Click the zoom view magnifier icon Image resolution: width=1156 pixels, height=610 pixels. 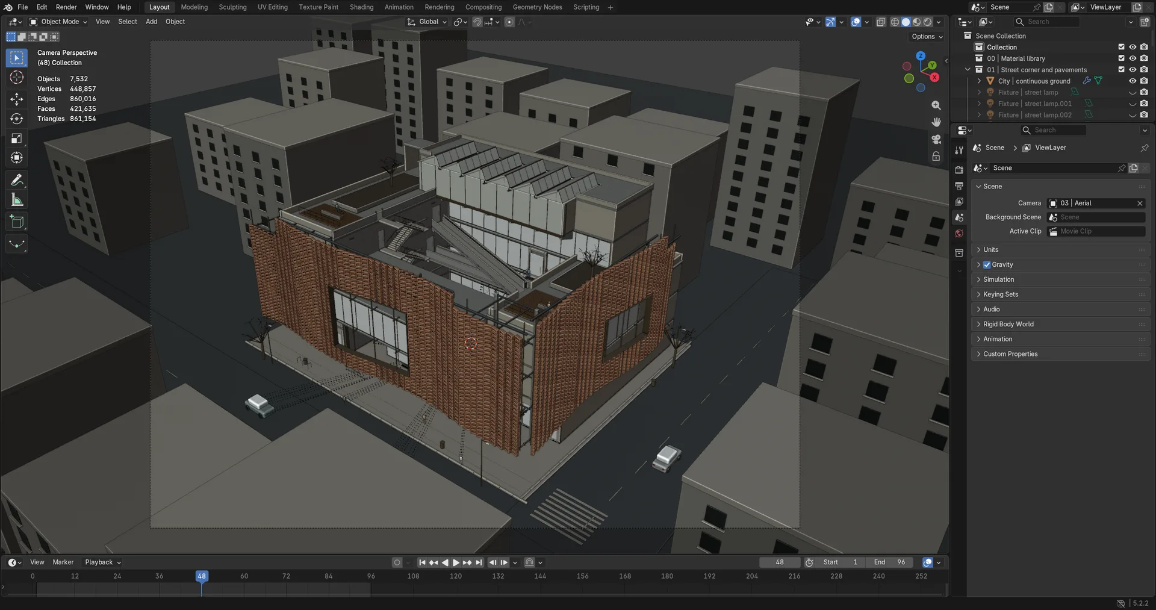pyautogui.click(x=936, y=105)
